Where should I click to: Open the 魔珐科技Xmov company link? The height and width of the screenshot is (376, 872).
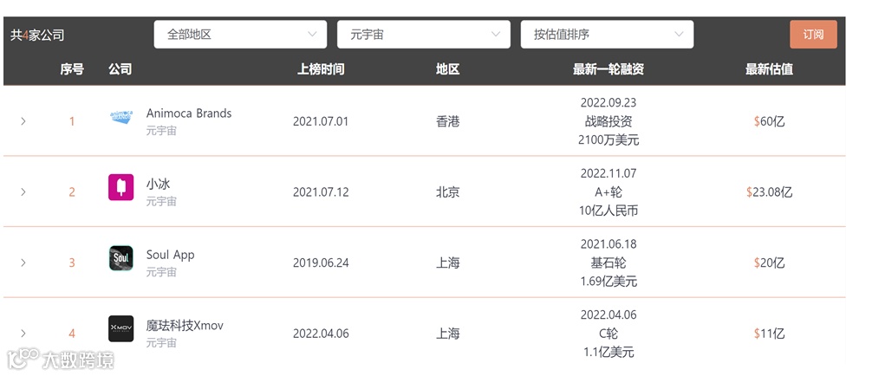[x=185, y=326]
